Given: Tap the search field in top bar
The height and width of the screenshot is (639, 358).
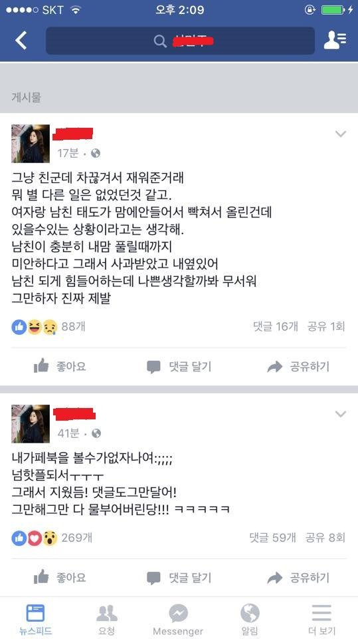Looking at the screenshot, I should click(180, 41).
